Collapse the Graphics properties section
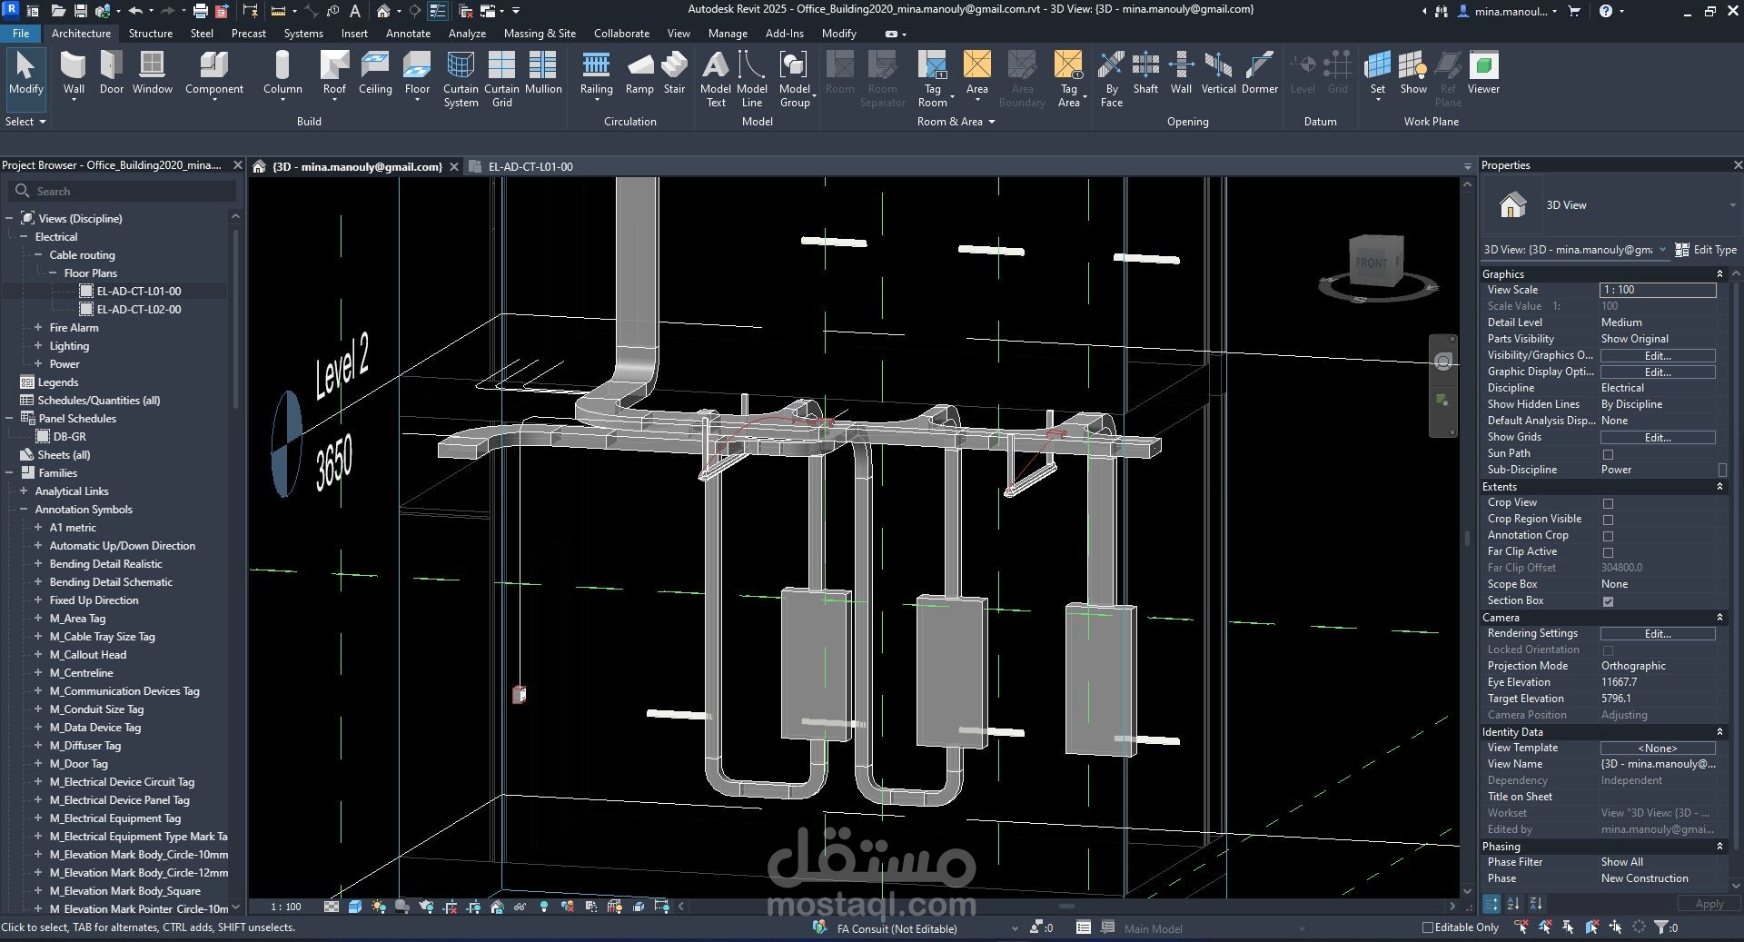Screen dimensions: 1744x942 1719,273
